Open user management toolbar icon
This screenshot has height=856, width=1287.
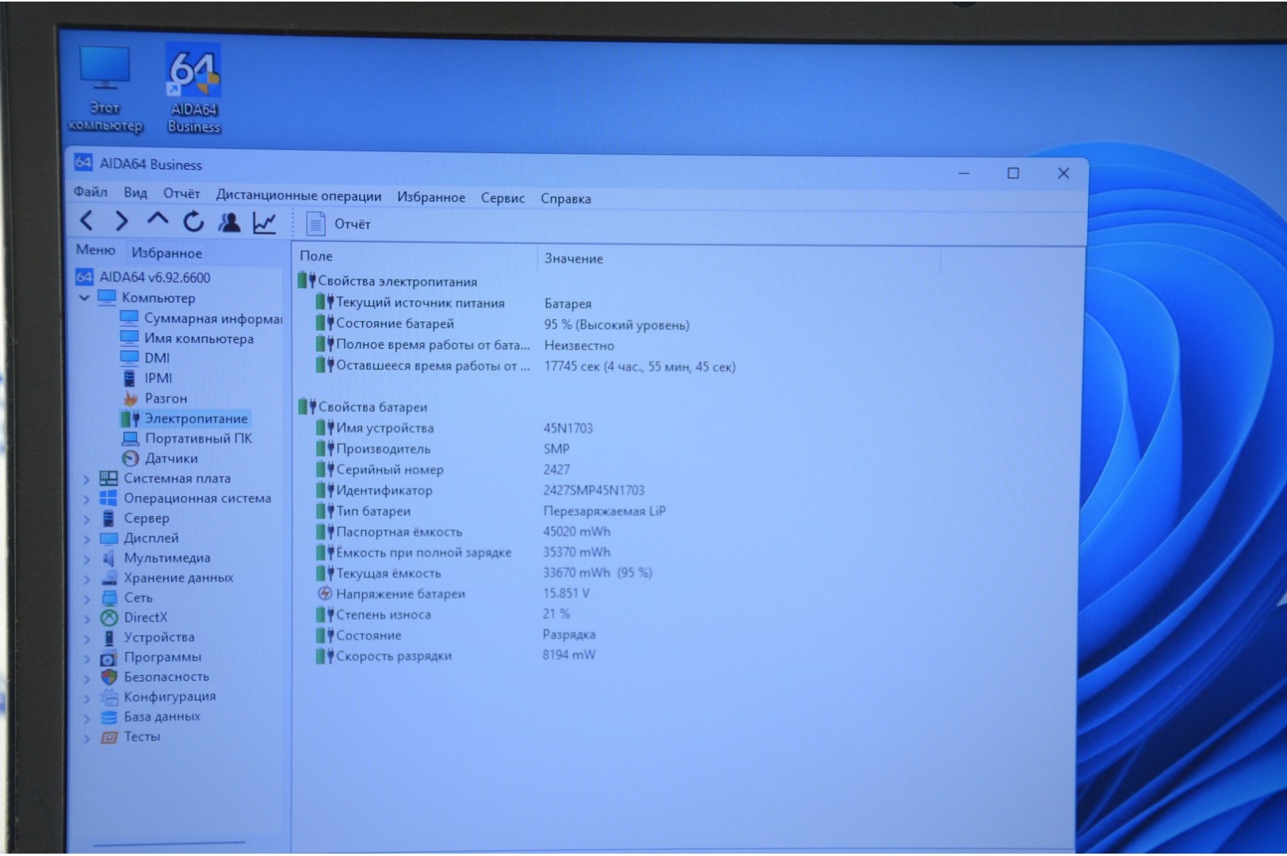(229, 223)
